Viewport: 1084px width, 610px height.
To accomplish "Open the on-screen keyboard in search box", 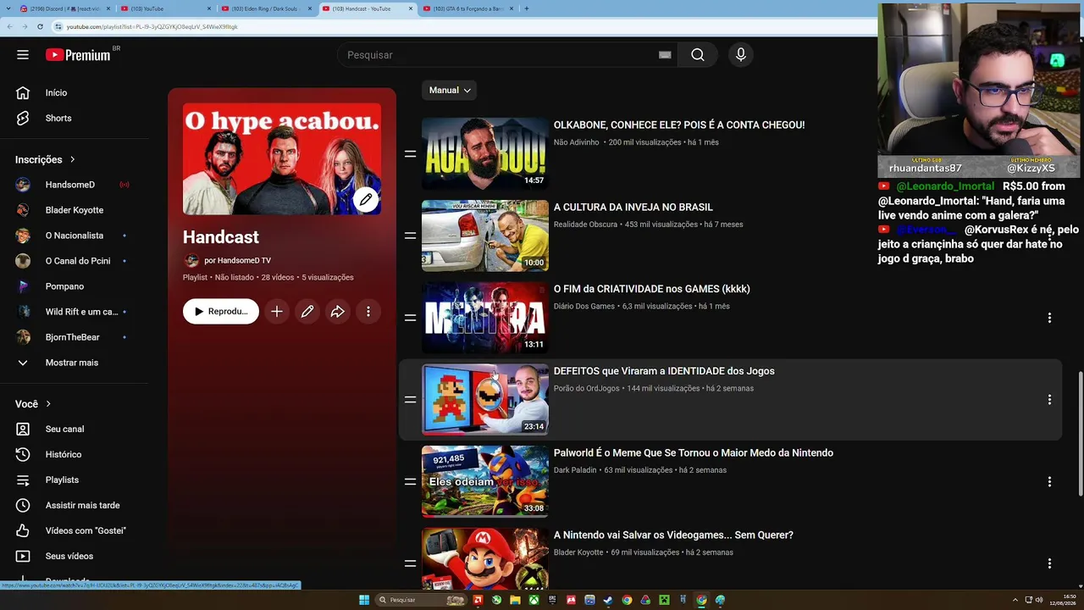I will click(x=665, y=55).
